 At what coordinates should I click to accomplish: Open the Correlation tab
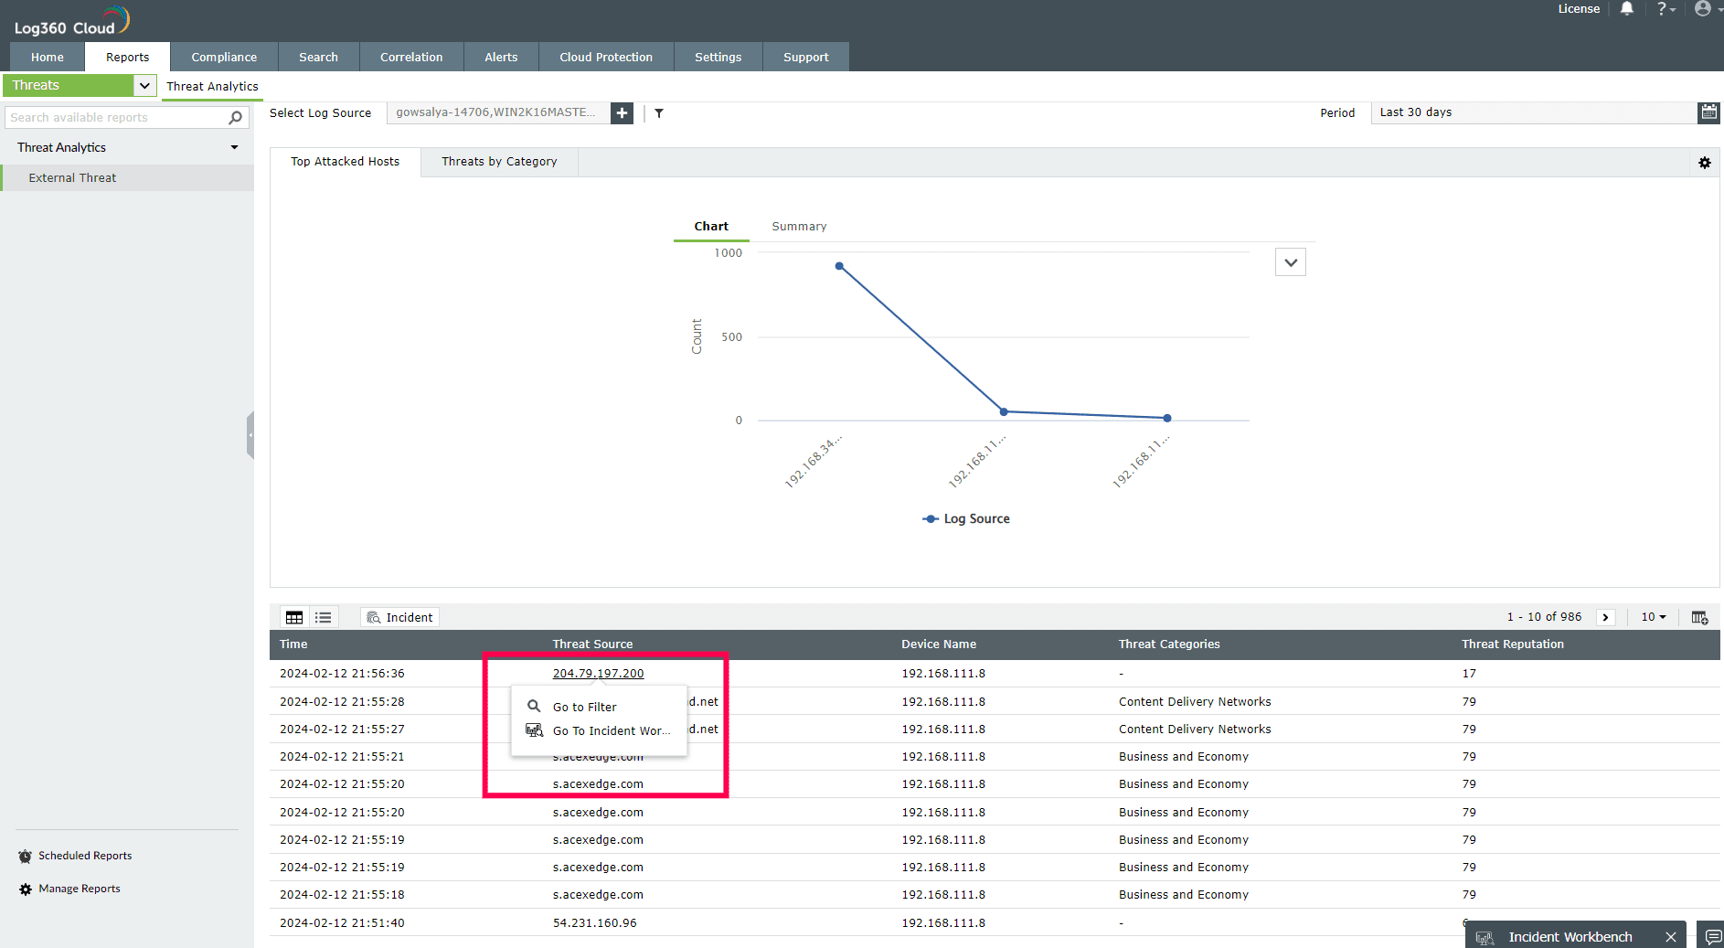coord(411,57)
